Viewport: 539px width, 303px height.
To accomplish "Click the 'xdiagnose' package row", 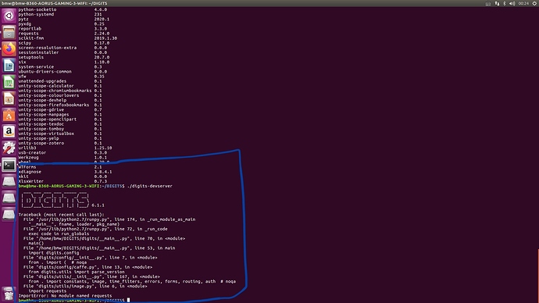I will (x=66, y=172).
